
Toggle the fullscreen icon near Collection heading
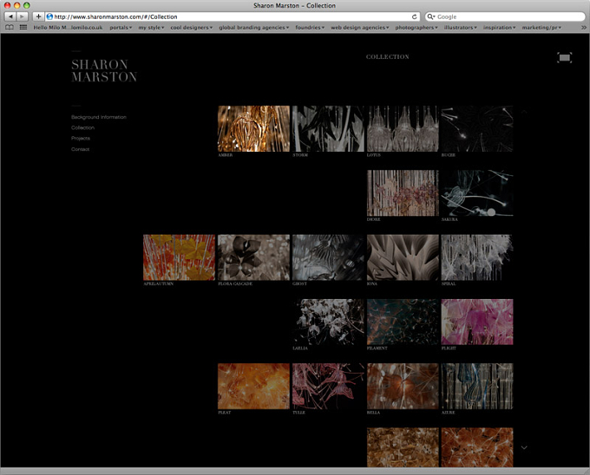[565, 57]
